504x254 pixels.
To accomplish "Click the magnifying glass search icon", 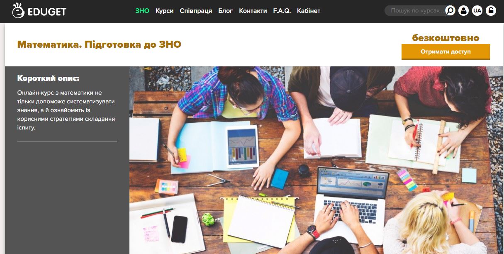I will [450, 11].
